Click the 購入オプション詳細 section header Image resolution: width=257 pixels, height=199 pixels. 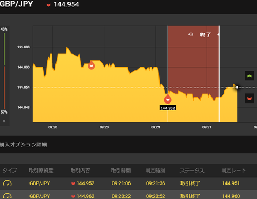click(x=24, y=145)
